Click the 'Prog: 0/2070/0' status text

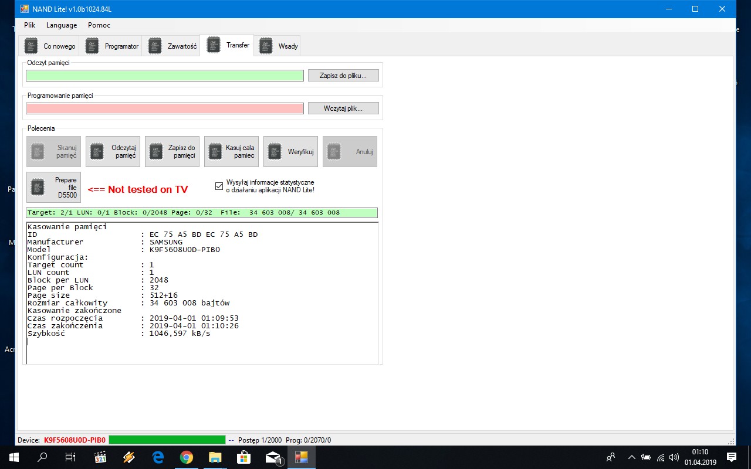[309, 440]
